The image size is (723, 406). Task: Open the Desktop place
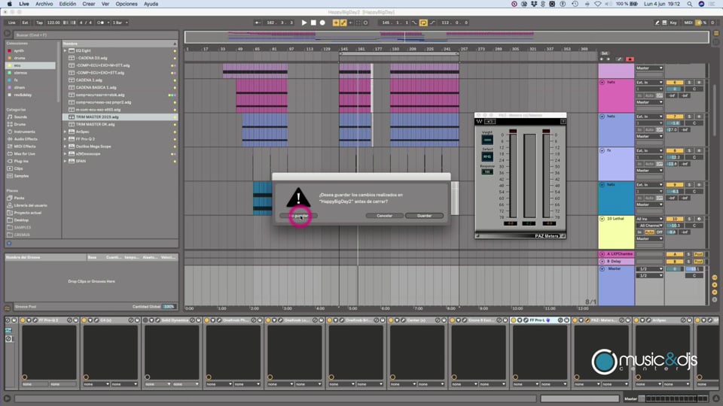21,220
